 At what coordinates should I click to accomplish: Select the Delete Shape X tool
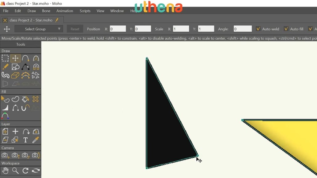click(x=36, y=99)
